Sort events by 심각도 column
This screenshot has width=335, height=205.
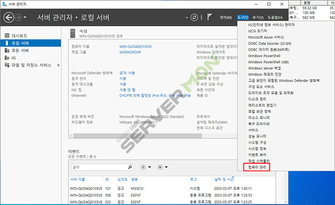(122, 179)
